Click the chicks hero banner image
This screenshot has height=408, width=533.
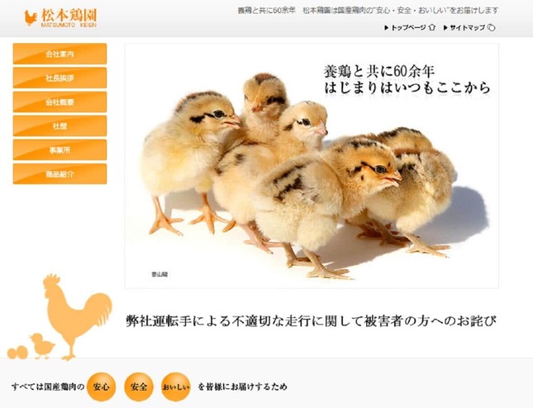coord(312,166)
